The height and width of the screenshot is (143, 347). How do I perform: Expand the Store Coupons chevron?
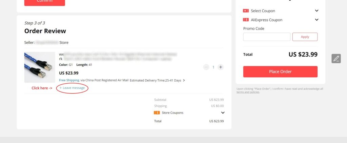click(x=223, y=113)
